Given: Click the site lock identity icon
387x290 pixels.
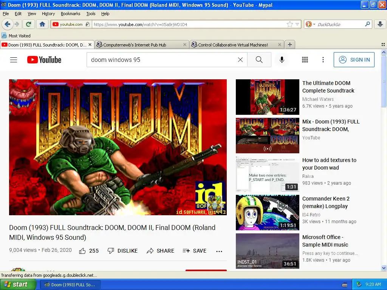Looking at the screenshot, I should (x=88, y=24).
